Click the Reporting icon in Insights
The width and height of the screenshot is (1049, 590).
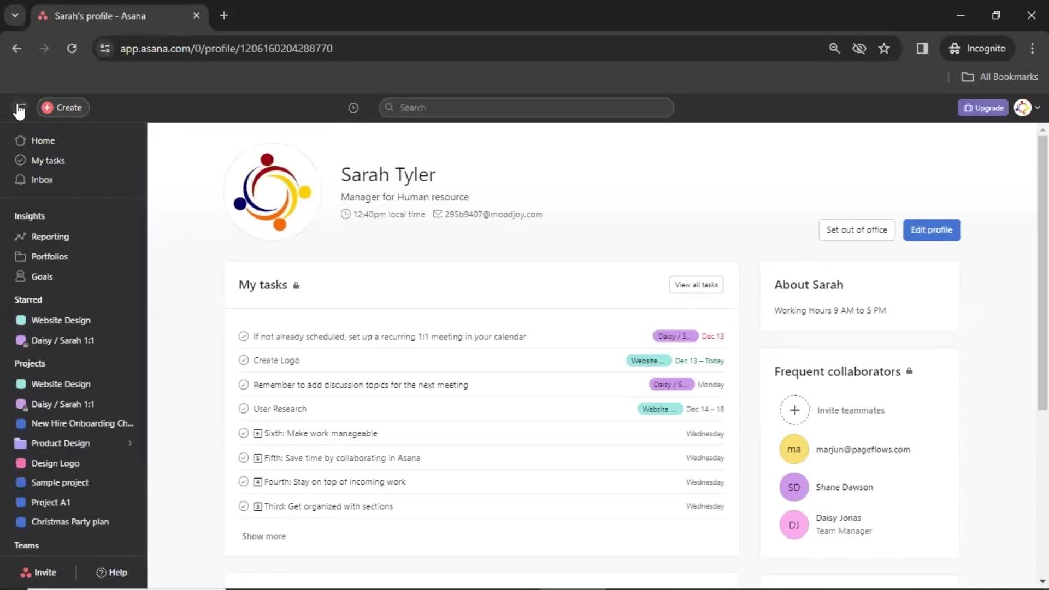20,237
